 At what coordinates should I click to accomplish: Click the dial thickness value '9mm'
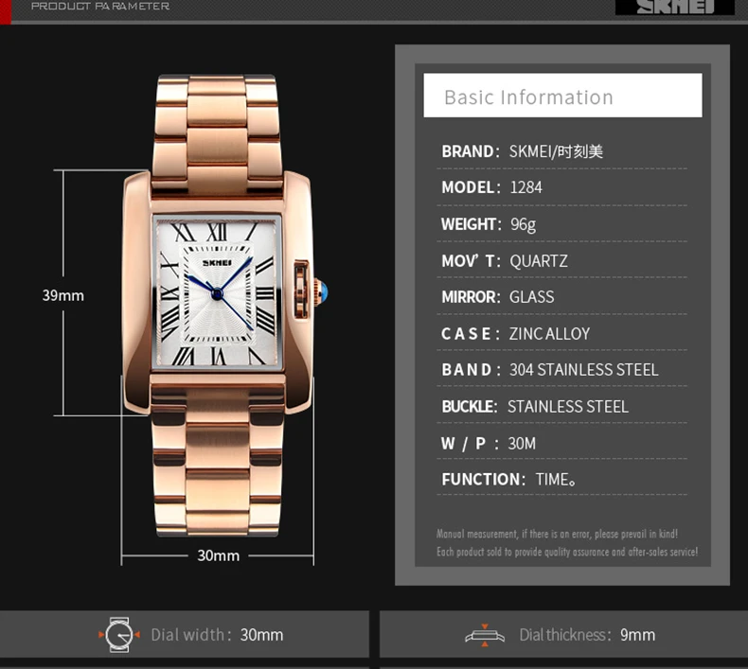(638, 635)
